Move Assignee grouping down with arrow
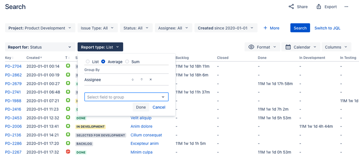The image size is (359, 158). click(x=132, y=80)
